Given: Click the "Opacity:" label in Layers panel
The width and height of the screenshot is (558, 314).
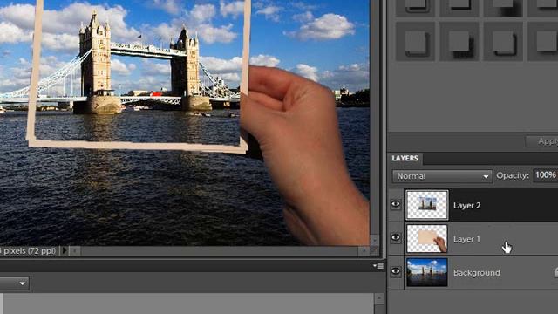Looking at the screenshot, I should tap(513, 175).
